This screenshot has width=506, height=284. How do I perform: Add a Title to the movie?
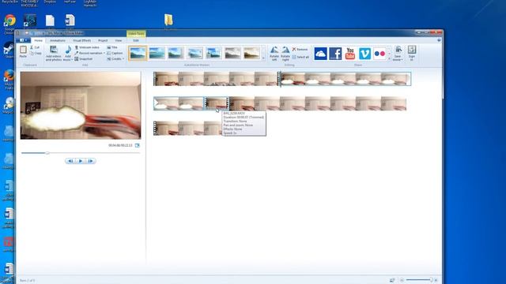pyautogui.click(x=112, y=47)
